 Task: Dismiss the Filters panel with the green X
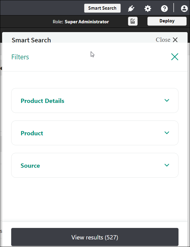coord(175,57)
